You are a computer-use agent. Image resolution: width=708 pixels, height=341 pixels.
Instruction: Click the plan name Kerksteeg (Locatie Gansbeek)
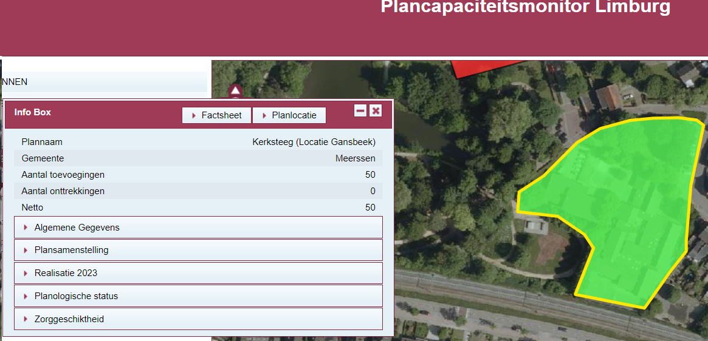314,142
